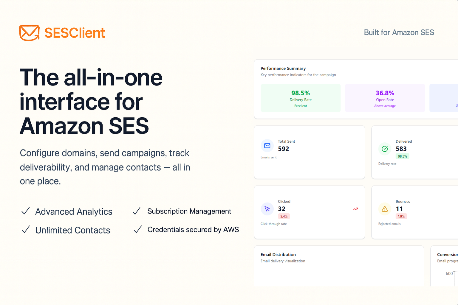458x305 pixels.
Task: Select the 98.5% Delivery Rate tile
Action: (301, 98)
